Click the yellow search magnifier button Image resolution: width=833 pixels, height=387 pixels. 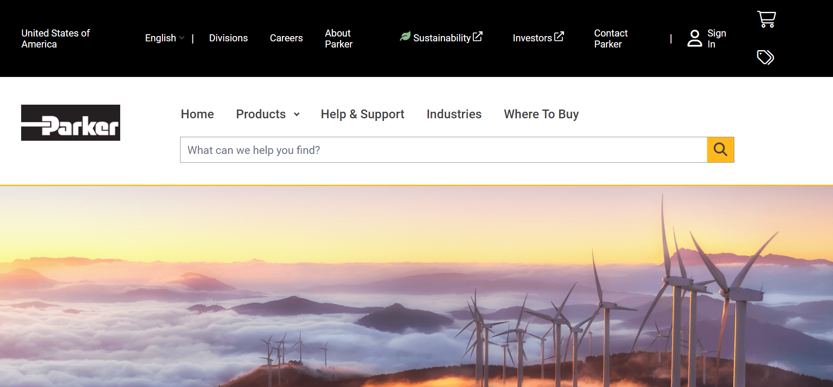point(720,150)
